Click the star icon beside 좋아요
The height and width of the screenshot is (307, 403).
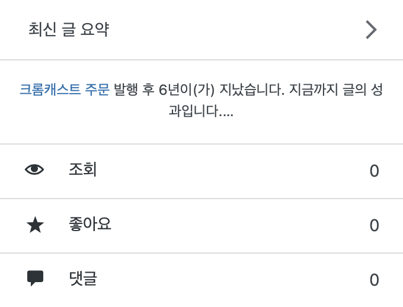tap(36, 225)
